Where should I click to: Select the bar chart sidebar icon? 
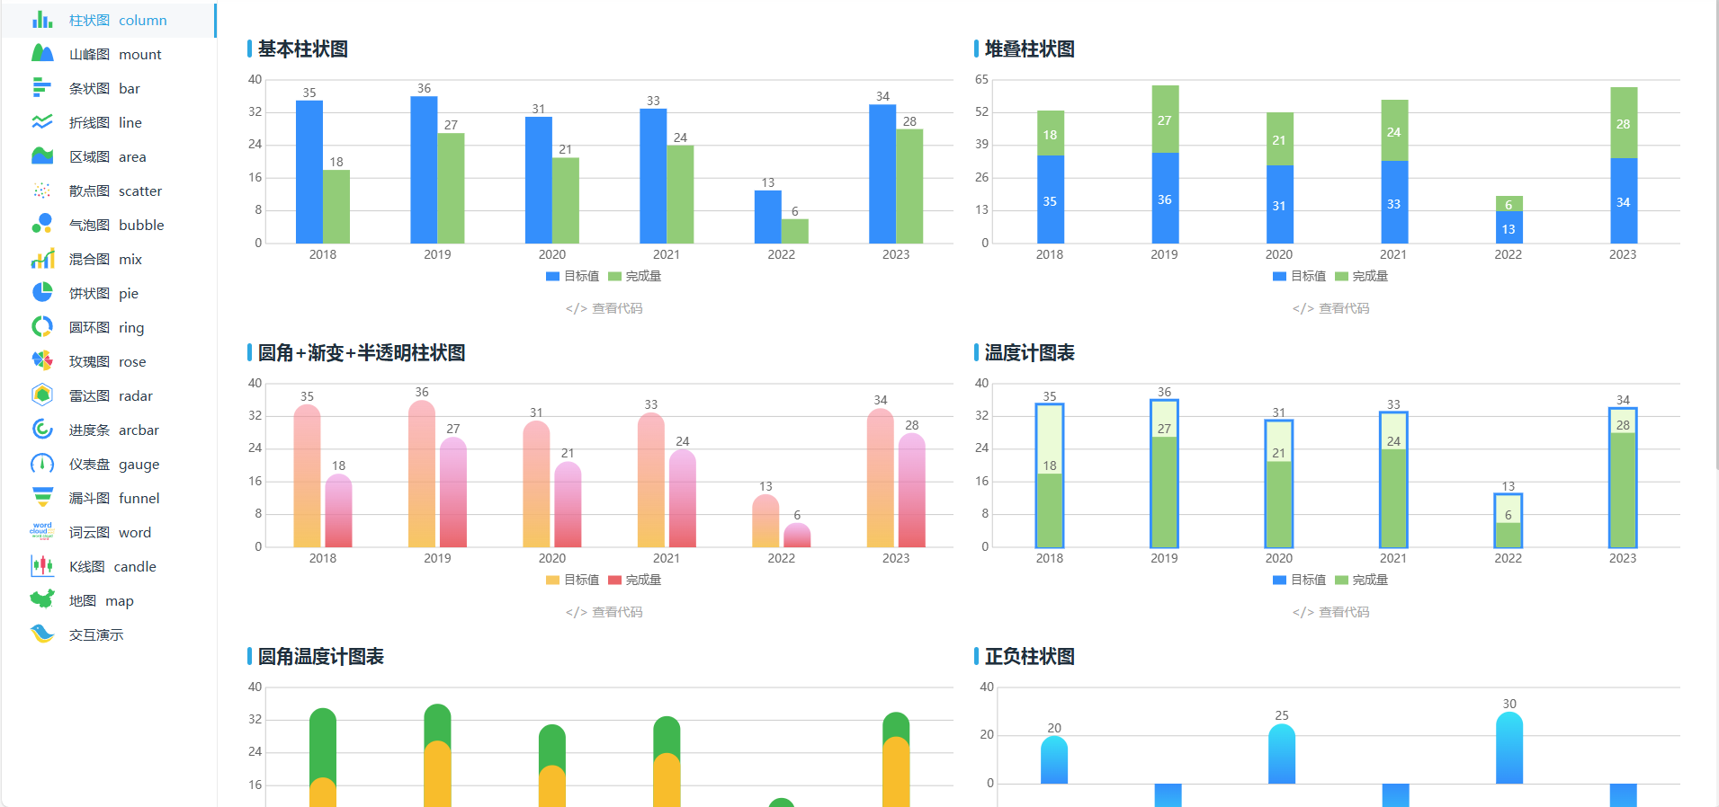pyautogui.click(x=42, y=88)
